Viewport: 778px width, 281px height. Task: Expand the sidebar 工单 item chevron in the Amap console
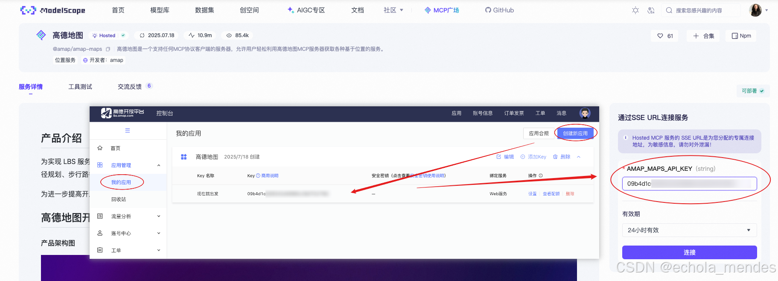pos(159,250)
